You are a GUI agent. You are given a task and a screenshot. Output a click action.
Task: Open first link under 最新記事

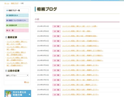point(17,43)
